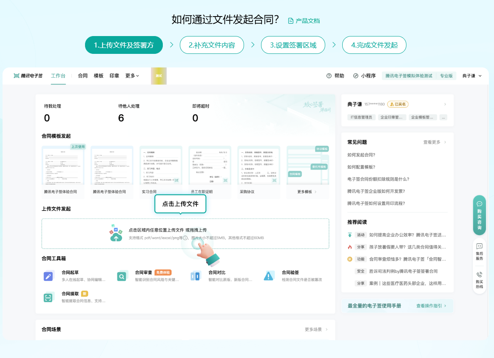
Task: Open the 售后服务 message icon
Action: tap(480, 246)
